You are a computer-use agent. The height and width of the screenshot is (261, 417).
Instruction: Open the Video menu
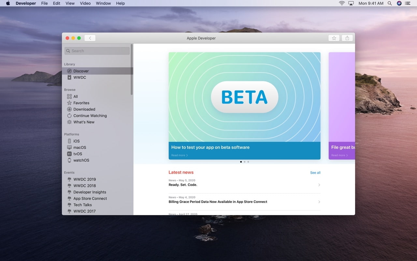coord(85,3)
